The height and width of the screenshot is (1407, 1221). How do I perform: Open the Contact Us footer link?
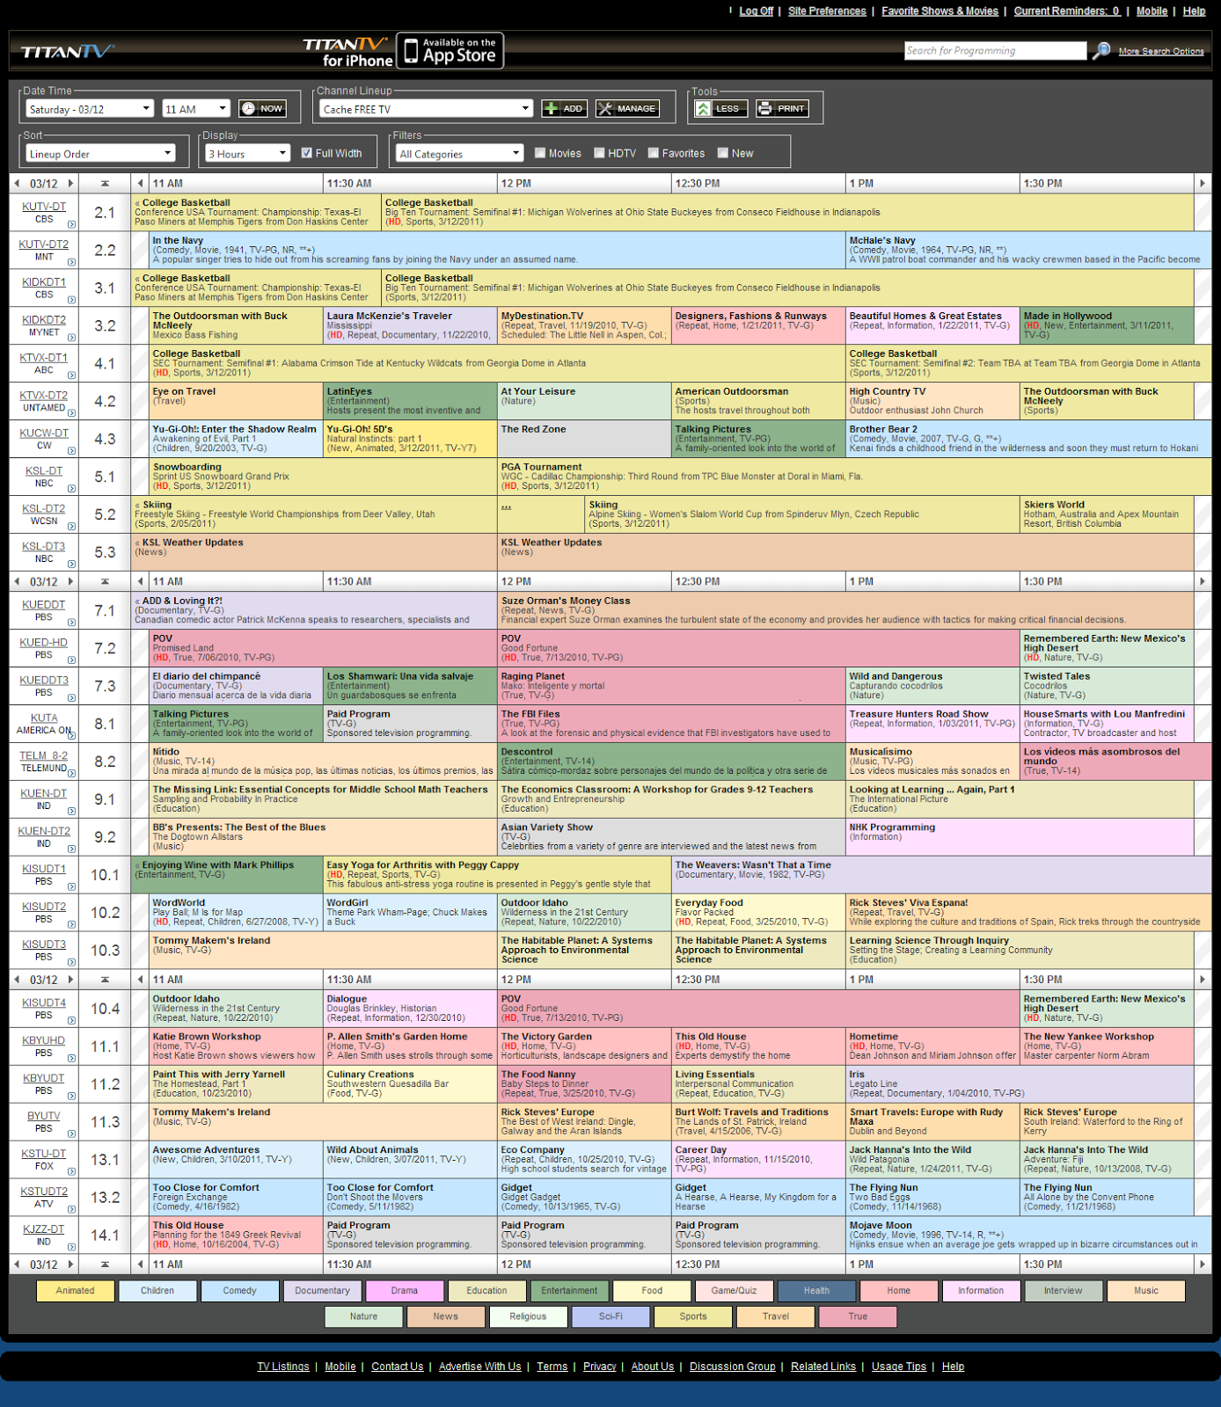(398, 1367)
